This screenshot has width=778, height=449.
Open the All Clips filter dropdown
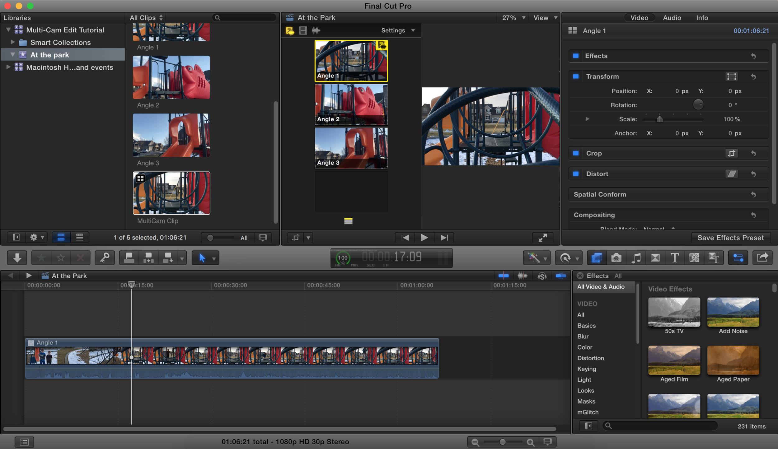146,18
